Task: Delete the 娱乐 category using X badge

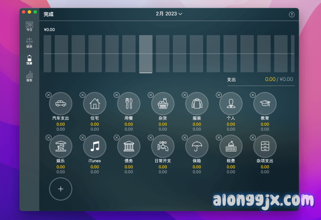Action: (x=48, y=137)
